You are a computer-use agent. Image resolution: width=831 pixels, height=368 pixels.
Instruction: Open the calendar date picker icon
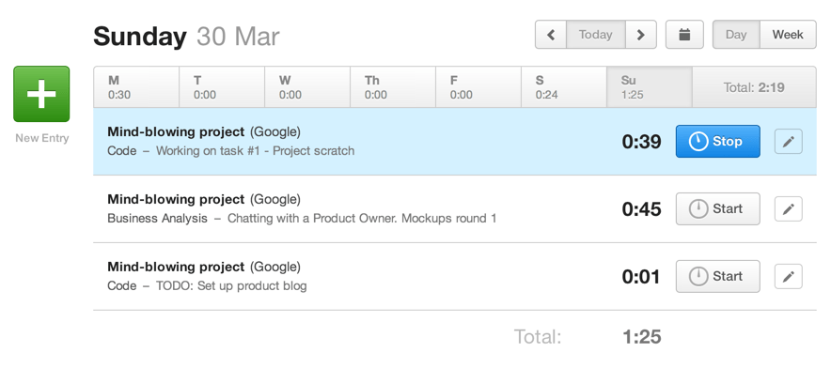coord(684,35)
